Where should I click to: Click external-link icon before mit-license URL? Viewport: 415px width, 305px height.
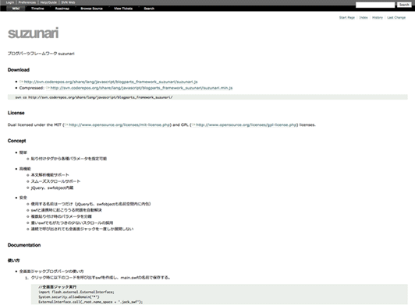(x=66, y=124)
